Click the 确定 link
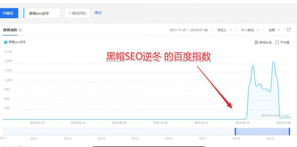 click(x=98, y=13)
